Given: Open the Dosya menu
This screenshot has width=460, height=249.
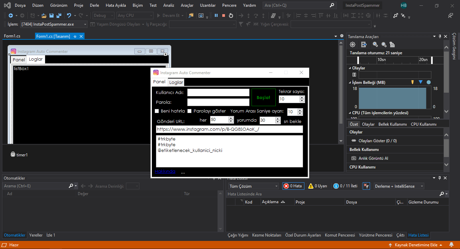Looking at the screenshot, I should pos(20,5).
